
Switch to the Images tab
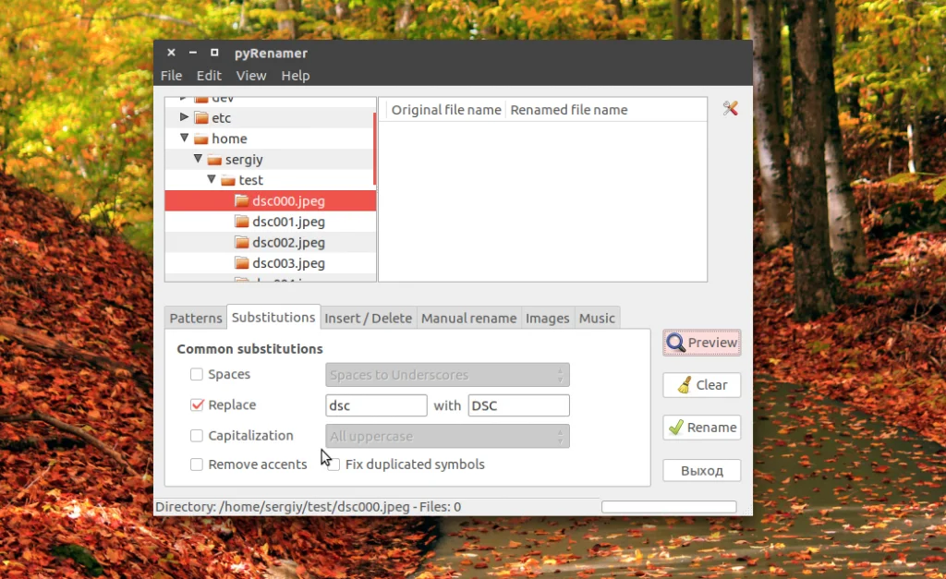[x=547, y=318]
